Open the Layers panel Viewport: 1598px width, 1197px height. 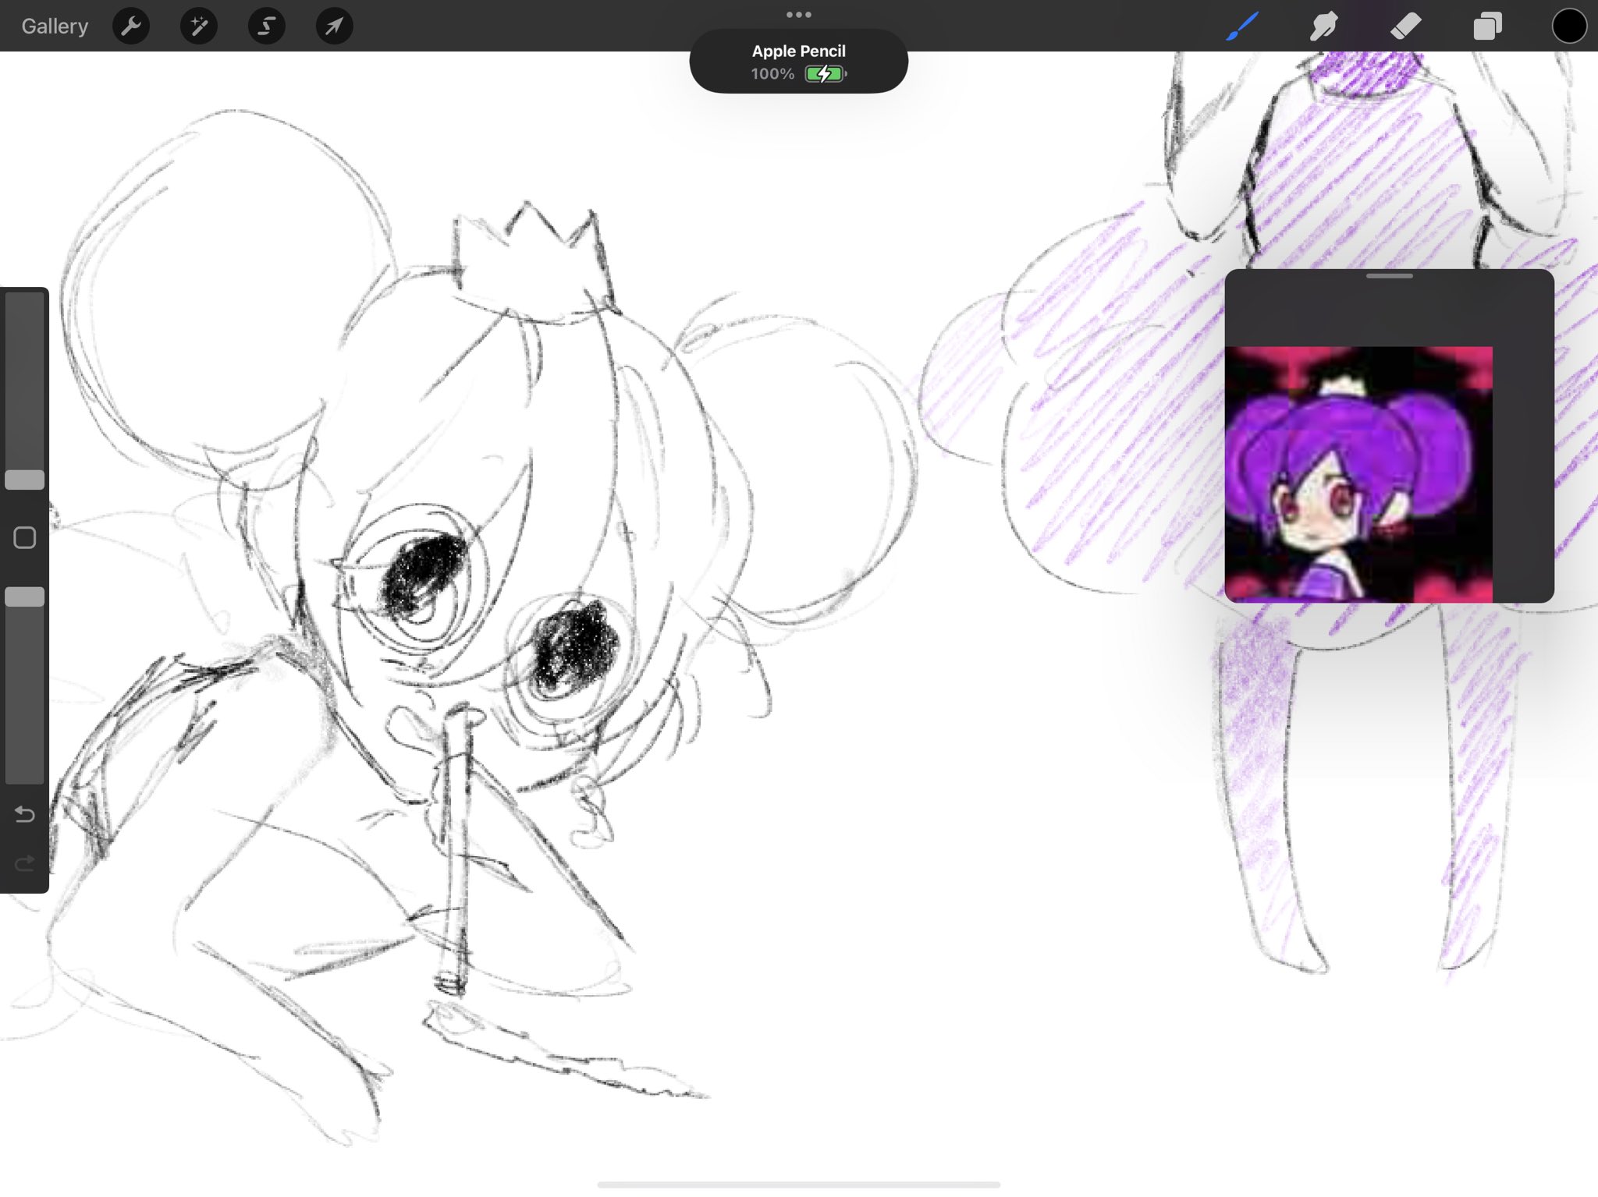[1487, 26]
